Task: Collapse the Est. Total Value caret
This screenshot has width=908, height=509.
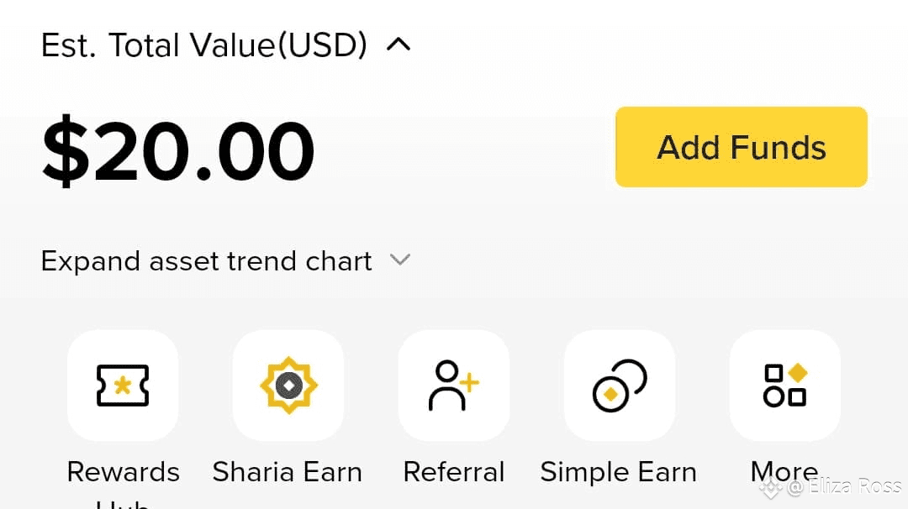Action: click(399, 45)
